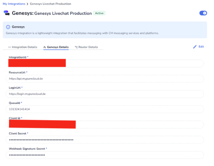Click the ResourceUrl field
This screenshot has width=214, height=166.
[x=105, y=79]
